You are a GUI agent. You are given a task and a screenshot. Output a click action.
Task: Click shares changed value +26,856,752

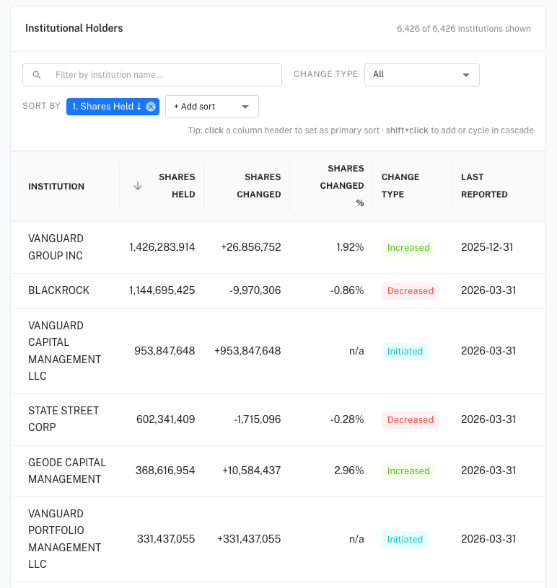point(251,247)
